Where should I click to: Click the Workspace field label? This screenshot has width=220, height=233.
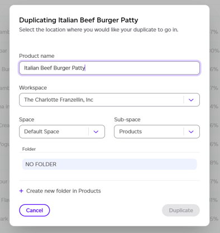tap(33, 88)
